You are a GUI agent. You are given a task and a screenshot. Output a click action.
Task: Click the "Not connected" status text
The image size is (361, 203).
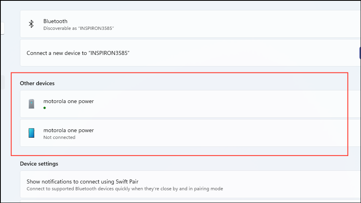(x=59, y=137)
